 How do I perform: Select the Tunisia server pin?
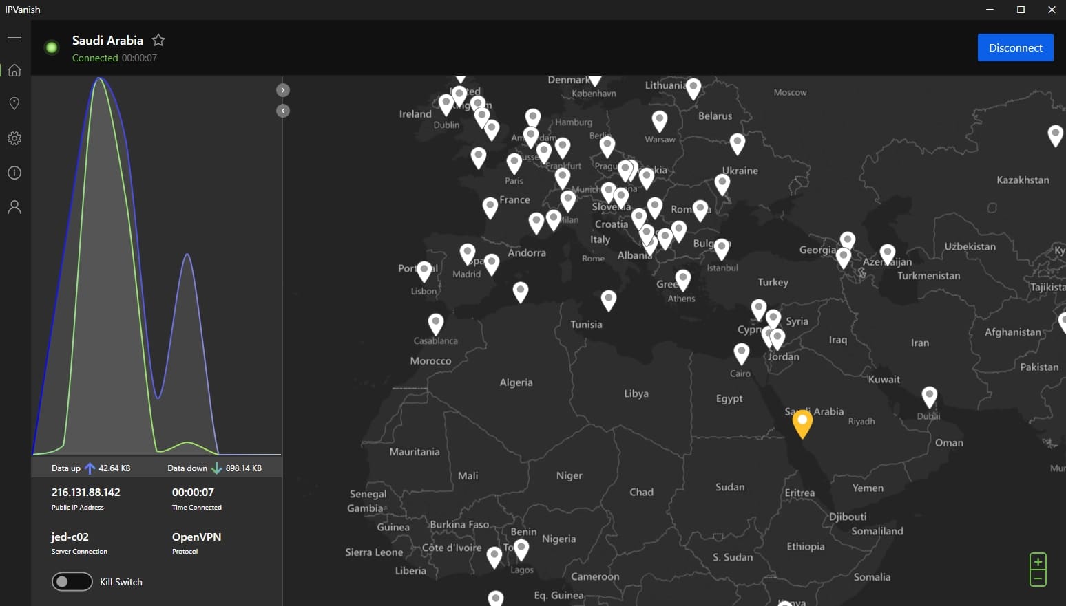pos(608,301)
